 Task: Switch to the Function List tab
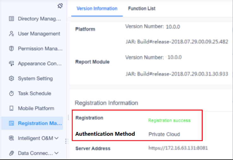coord(142,9)
